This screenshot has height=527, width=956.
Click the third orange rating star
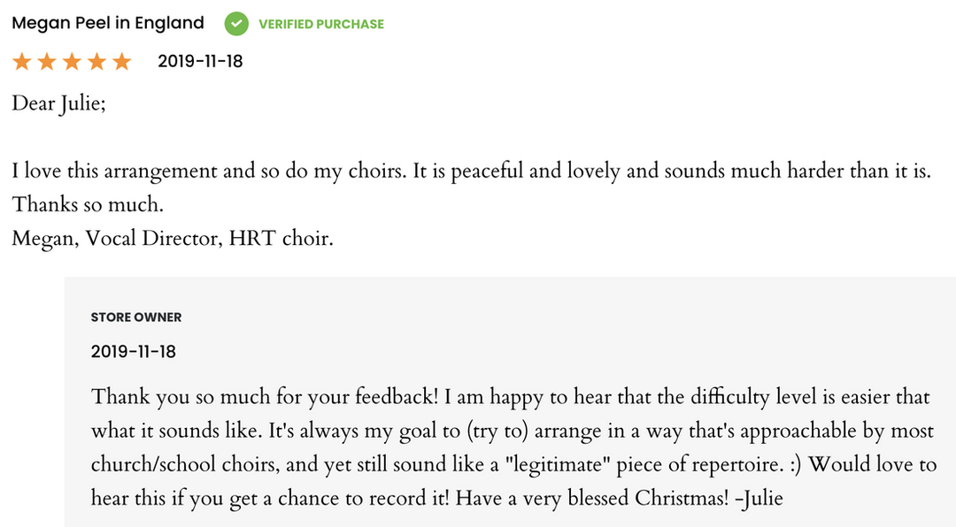click(x=72, y=62)
